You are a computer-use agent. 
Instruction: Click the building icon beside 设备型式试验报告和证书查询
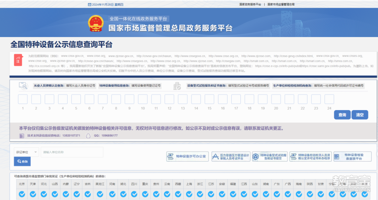[x=177, y=86]
